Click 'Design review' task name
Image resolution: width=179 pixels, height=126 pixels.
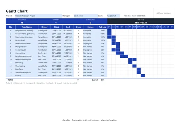(21, 47)
